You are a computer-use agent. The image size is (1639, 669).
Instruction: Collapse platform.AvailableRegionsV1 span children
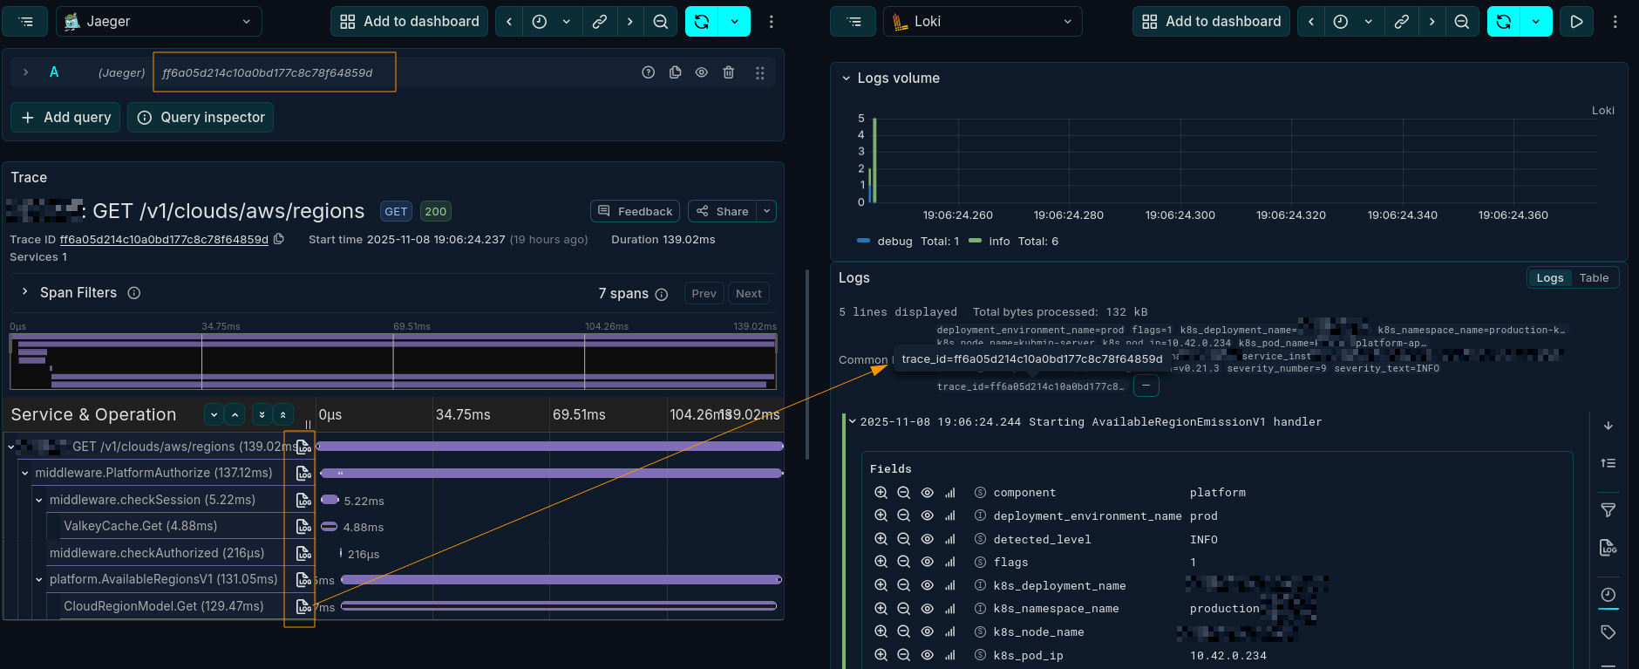[39, 579]
